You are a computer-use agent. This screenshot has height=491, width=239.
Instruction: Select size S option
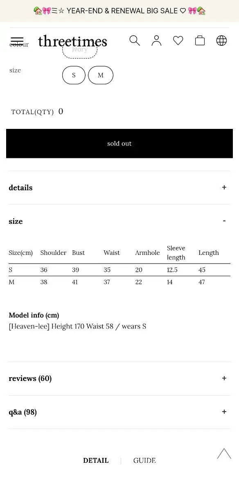point(74,75)
